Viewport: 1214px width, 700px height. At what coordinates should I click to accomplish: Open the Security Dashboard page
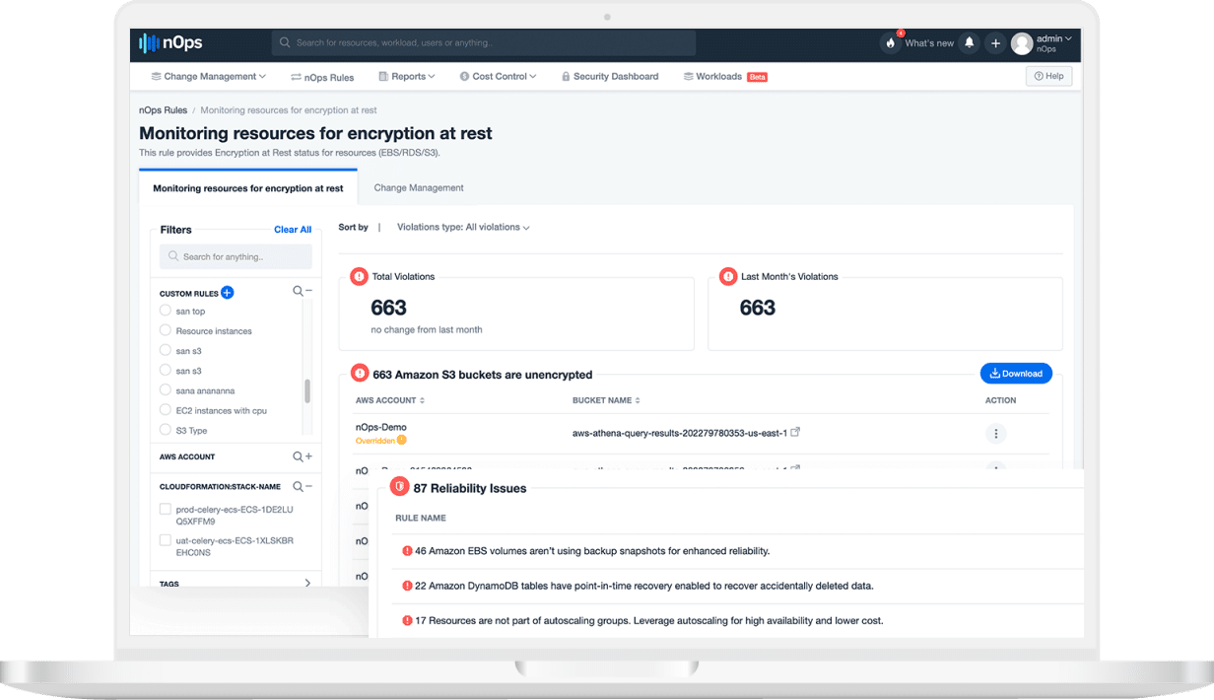tap(610, 76)
